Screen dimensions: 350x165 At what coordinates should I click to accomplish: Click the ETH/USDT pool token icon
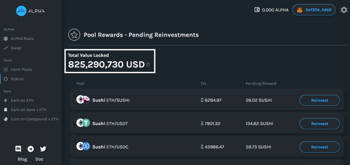coord(83,123)
